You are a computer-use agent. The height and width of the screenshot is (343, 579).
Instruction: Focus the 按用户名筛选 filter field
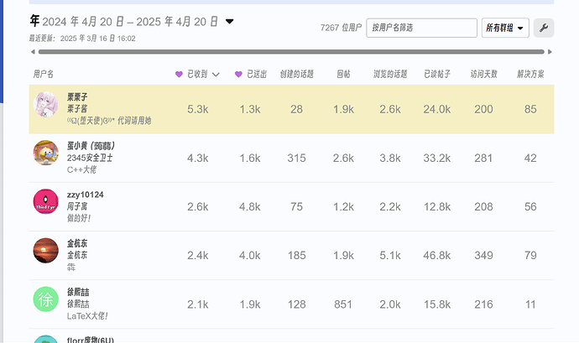pyautogui.click(x=421, y=28)
